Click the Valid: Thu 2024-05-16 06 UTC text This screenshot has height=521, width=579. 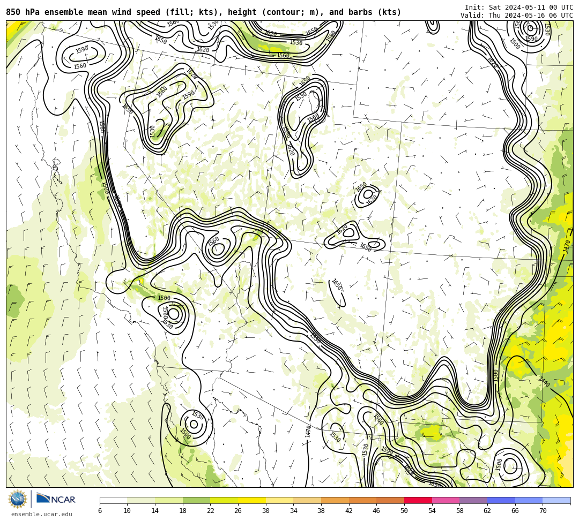click(x=517, y=15)
